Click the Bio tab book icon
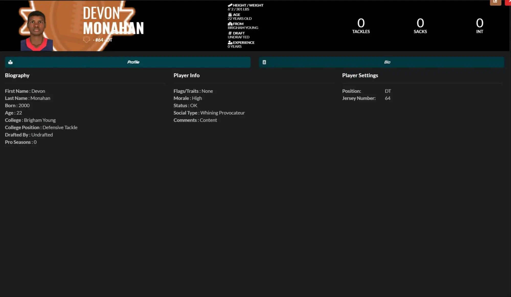Viewport: 511px width, 297px height. point(264,62)
